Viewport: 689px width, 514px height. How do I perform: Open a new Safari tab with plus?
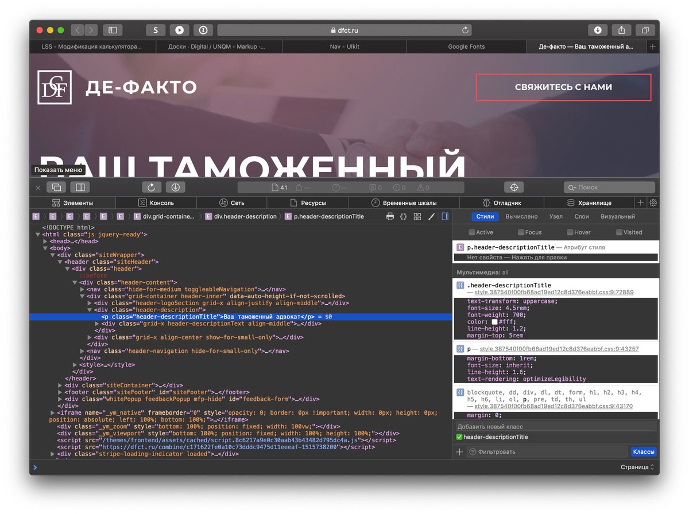pos(653,46)
